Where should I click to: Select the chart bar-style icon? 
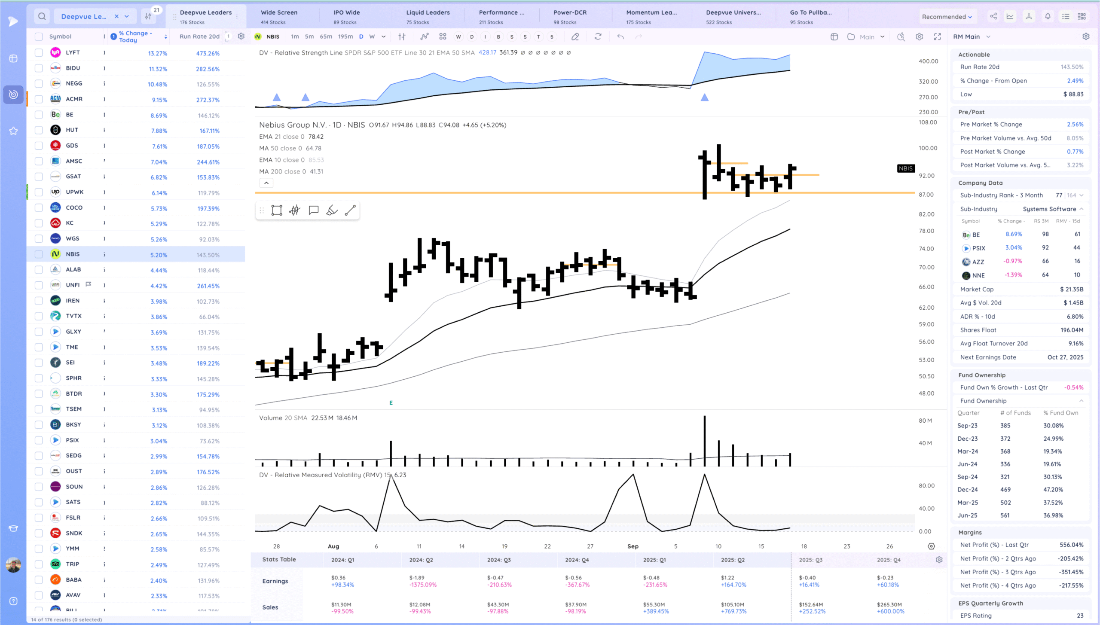point(402,37)
